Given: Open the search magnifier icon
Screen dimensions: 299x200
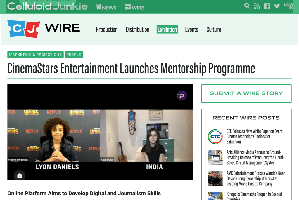Looking at the screenshot, I should pyautogui.click(x=247, y=6).
